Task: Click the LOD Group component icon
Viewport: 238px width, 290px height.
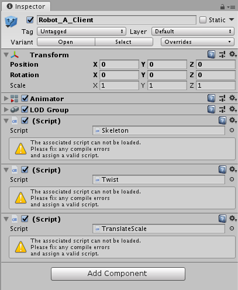Action: [x=15, y=110]
